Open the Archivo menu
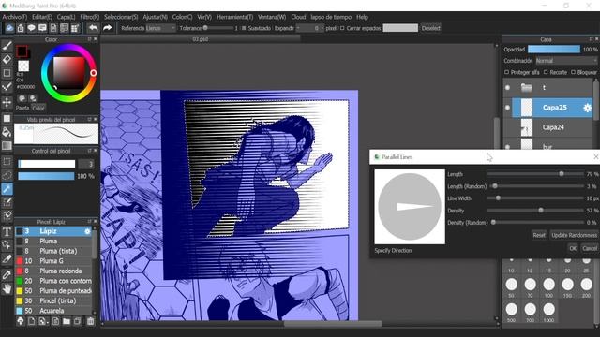Viewport: 600px width, 337px height. tap(15, 17)
